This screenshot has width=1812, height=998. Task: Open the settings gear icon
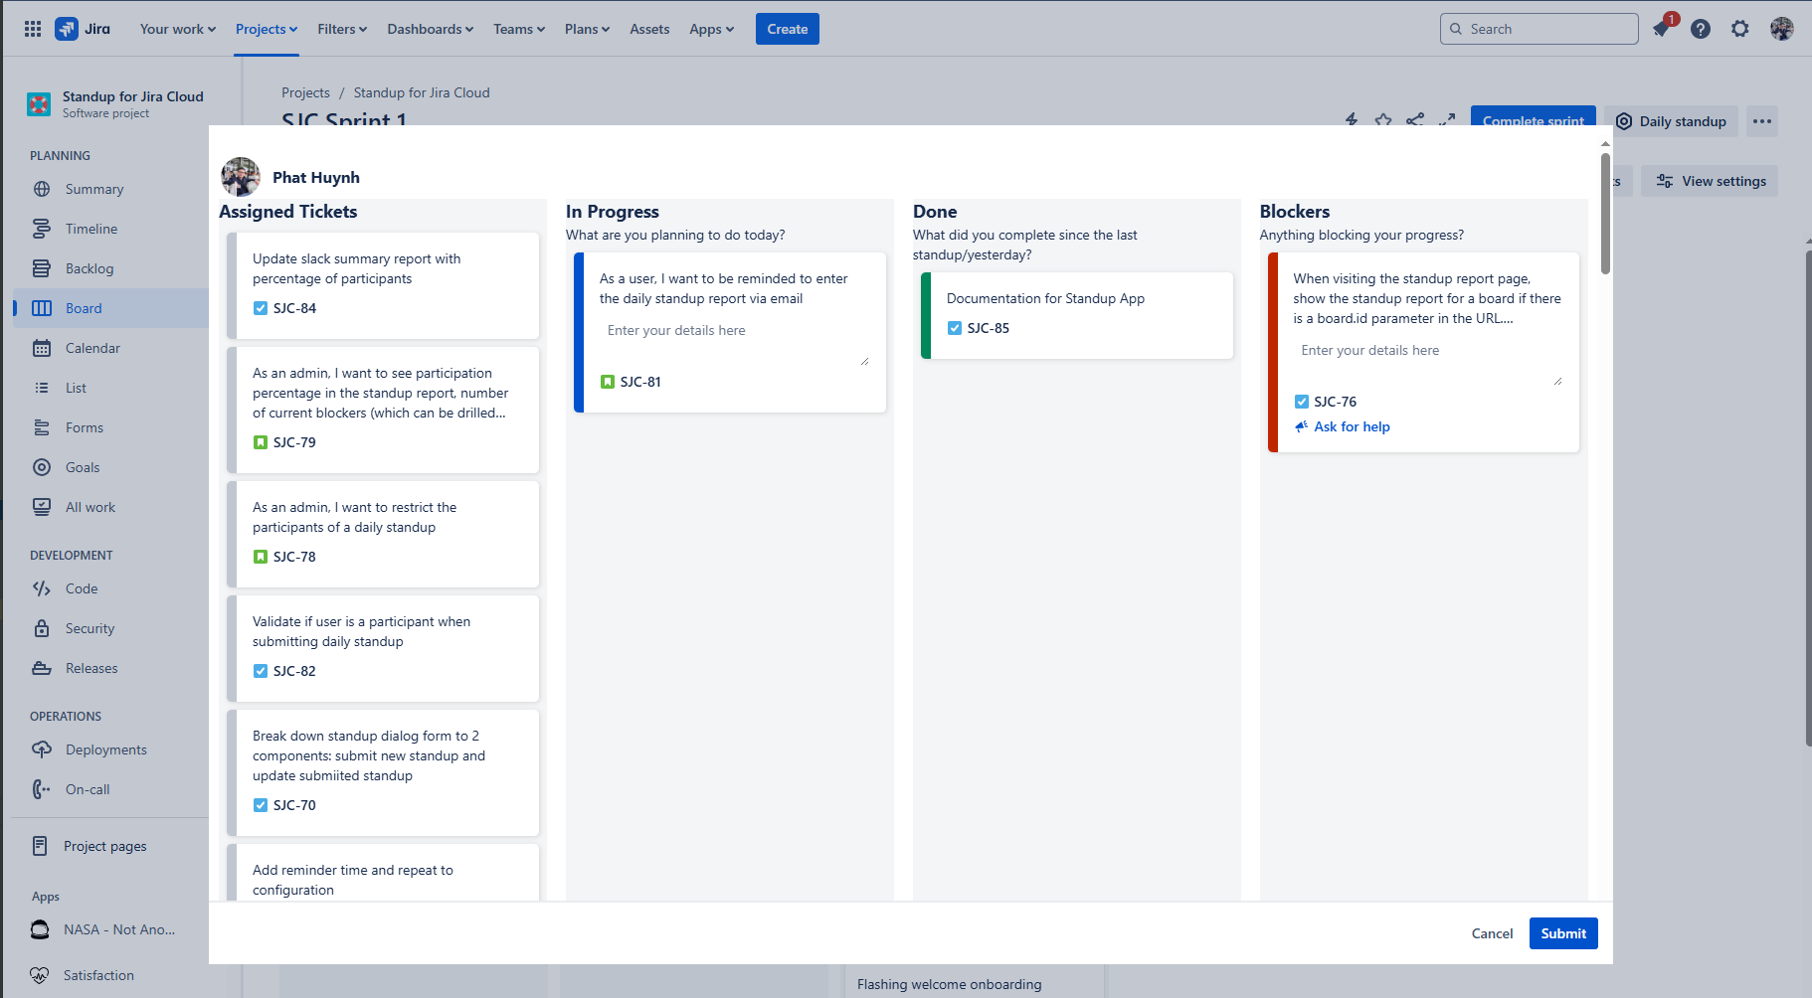click(1739, 29)
